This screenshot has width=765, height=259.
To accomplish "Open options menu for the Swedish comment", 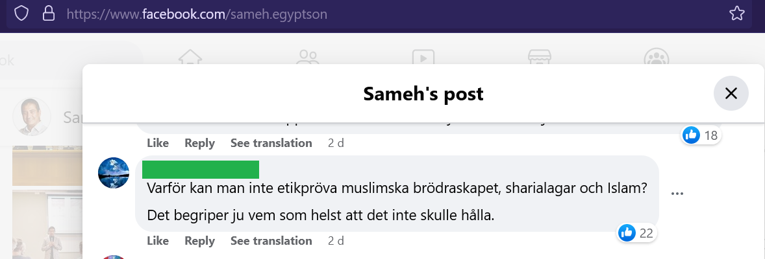I will tap(677, 193).
